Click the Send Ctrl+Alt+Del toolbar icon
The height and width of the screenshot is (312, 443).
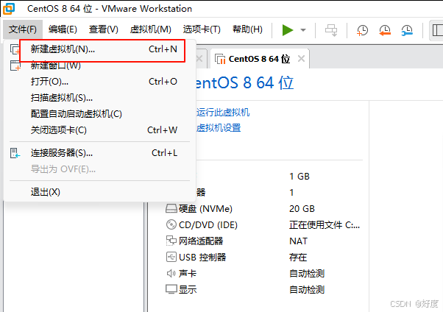pyautogui.click(x=331, y=30)
